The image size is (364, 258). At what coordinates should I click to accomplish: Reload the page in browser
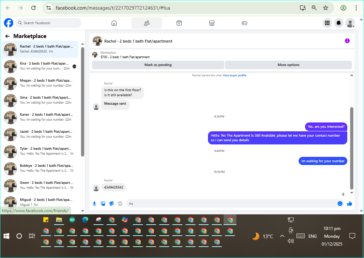33,8
